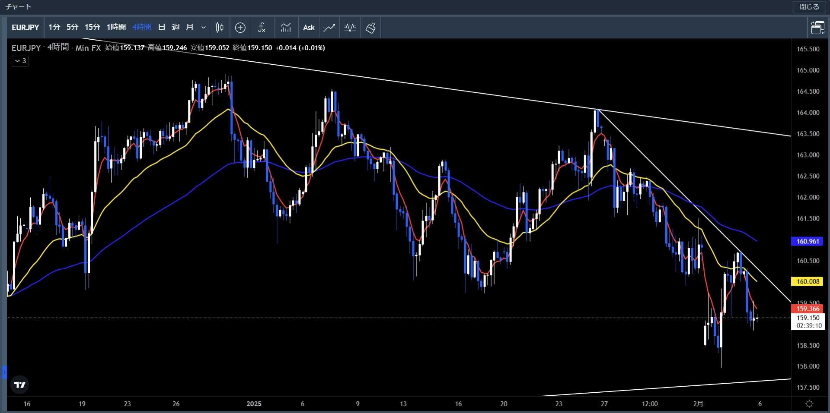Click the red moving average value 159.366
Viewport: 830px width, 413px height.
(808, 309)
